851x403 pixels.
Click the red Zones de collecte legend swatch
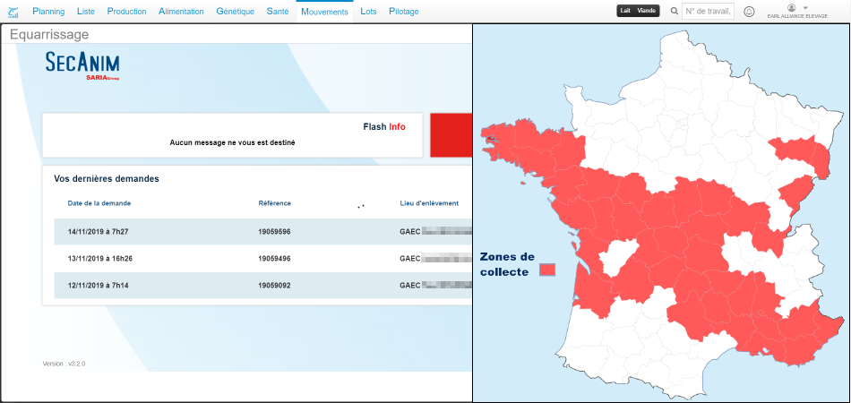pos(547,270)
